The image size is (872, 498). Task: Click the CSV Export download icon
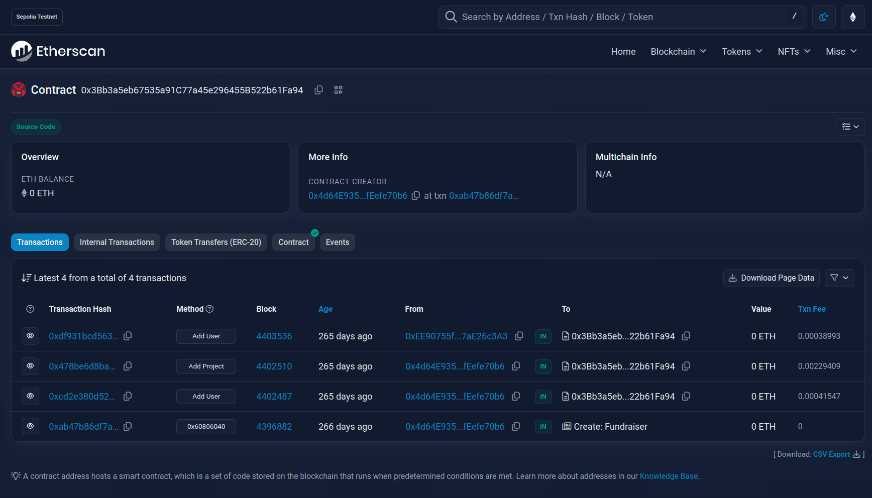pyautogui.click(x=856, y=454)
